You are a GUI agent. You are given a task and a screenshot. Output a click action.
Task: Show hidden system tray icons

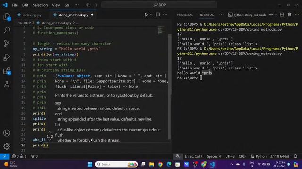pyautogui.click(x=232, y=164)
